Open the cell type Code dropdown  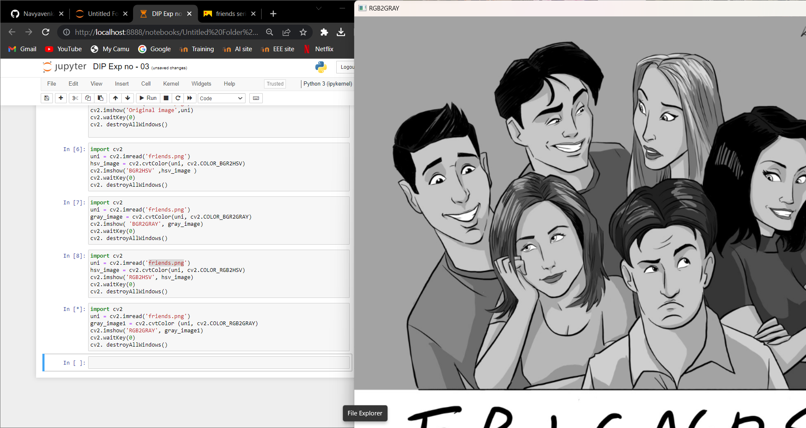(222, 98)
